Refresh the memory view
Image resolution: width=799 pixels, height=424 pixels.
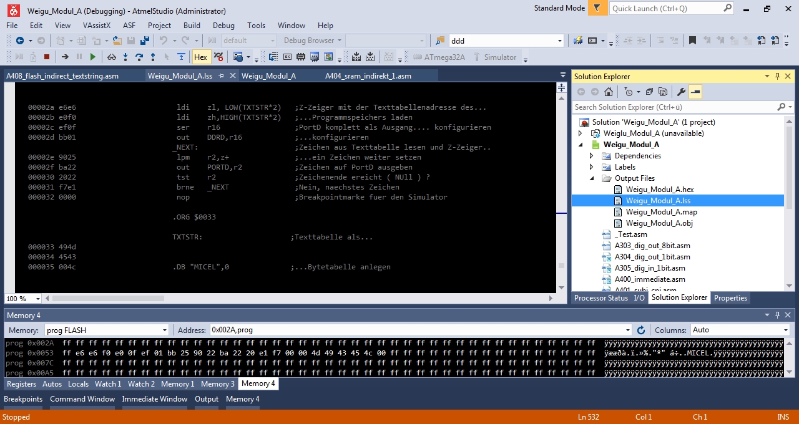640,330
